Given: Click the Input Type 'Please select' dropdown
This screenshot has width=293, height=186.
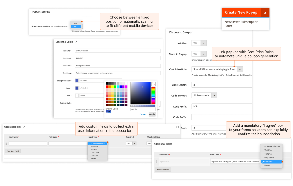Looking at the screenshot, I should 98,144.
